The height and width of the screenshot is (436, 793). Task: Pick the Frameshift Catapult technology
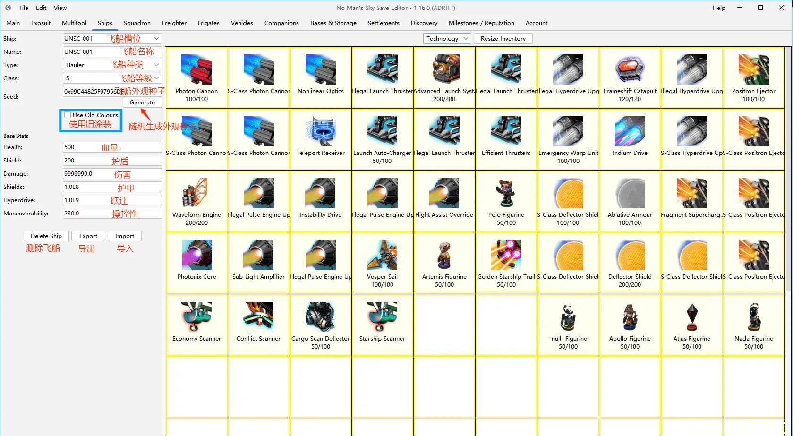point(630,78)
